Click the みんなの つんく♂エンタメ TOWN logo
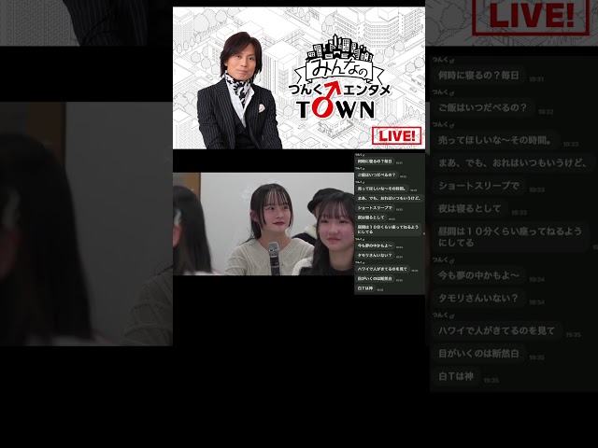The height and width of the screenshot is (448, 598). coord(339,77)
